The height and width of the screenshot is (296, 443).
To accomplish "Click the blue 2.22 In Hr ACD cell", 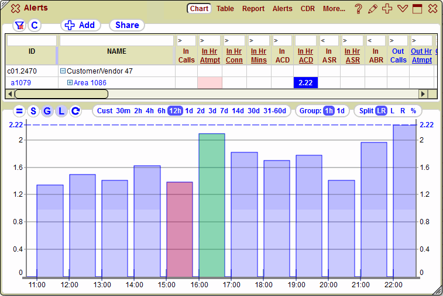I will (305, 82).
